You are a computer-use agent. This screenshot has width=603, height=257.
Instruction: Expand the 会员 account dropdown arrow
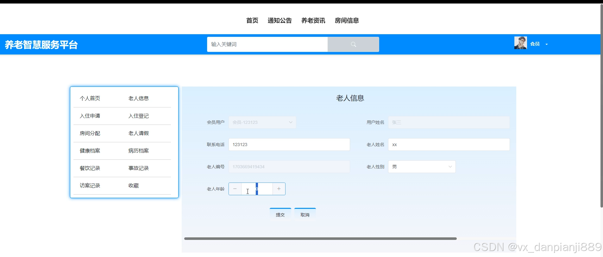pos(547,44)
